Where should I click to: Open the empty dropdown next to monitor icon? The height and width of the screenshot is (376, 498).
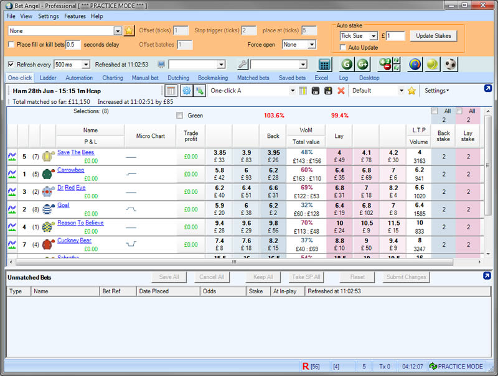coord(221,65)
